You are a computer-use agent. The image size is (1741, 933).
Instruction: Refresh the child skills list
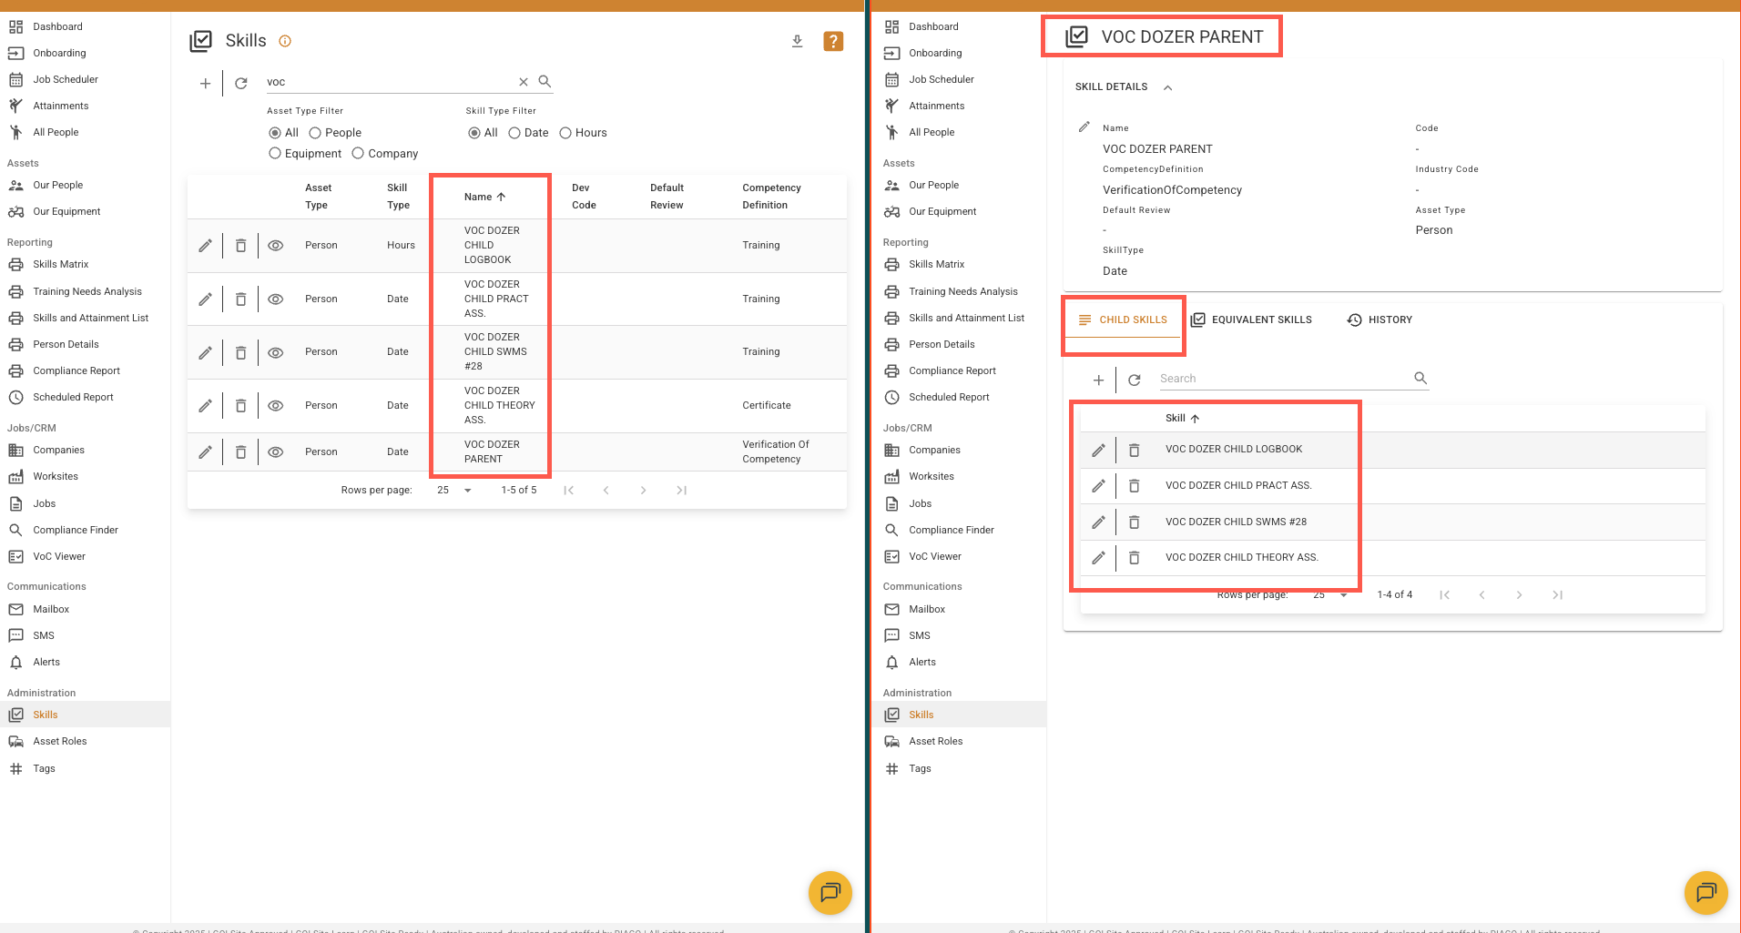[1135, 380]
